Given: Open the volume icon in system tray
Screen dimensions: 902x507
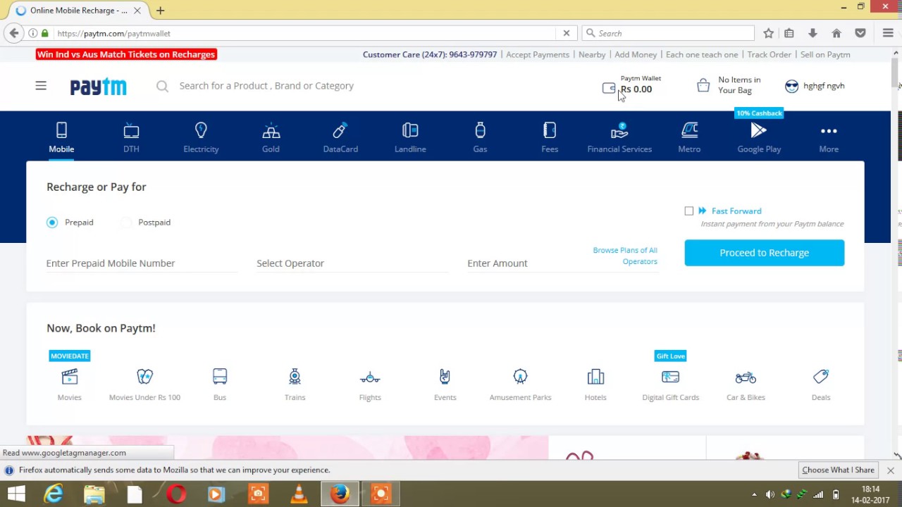Looking at the screenshot, I should click(x=770, y=494).
